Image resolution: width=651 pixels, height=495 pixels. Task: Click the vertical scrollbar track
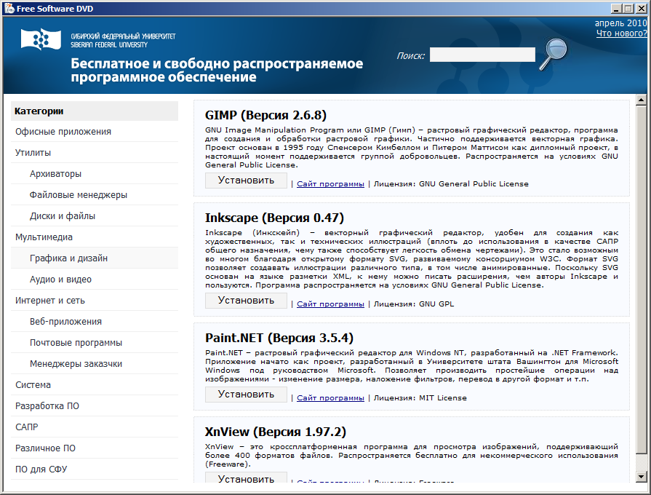click(641, 288)
